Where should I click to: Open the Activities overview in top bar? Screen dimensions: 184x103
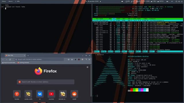[4, 1]
